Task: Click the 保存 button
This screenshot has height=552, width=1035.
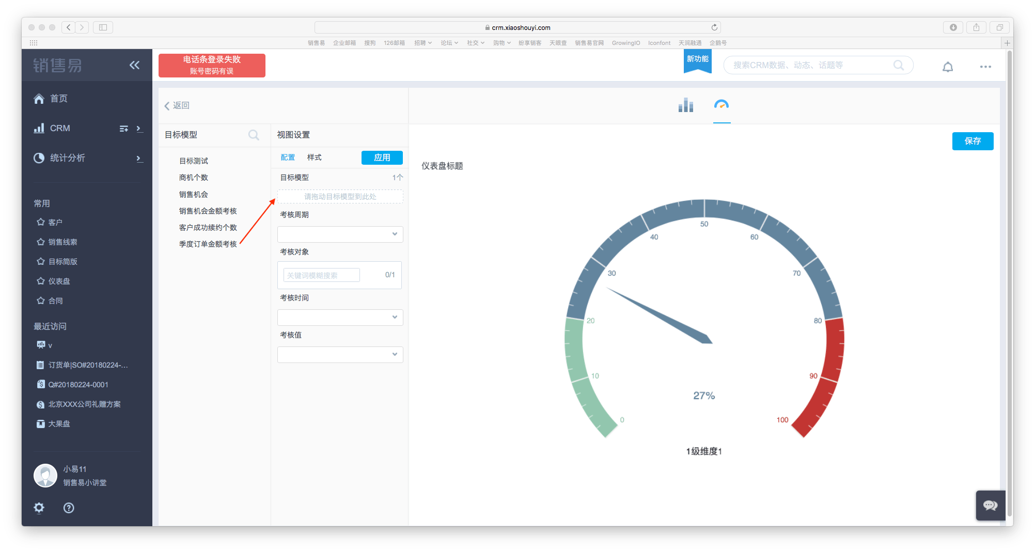Action: point(972,141)
